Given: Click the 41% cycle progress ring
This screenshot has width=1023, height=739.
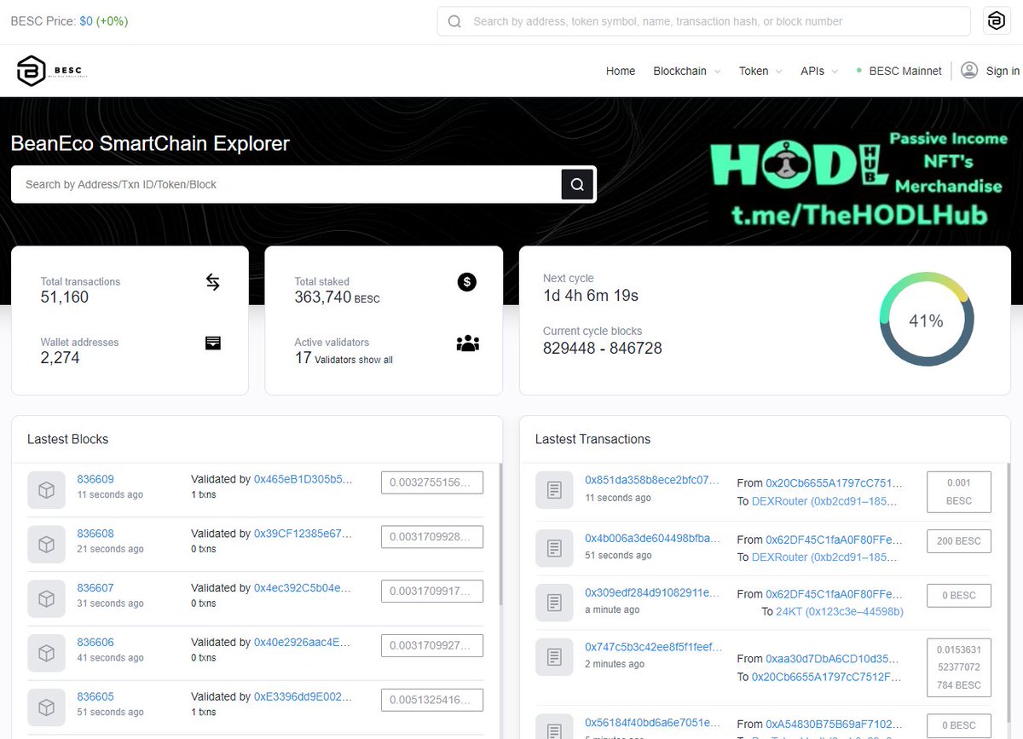Looking at the screenshot, I should (x=927, y=320).
